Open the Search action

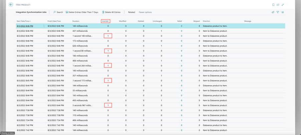tap(58, 12)
